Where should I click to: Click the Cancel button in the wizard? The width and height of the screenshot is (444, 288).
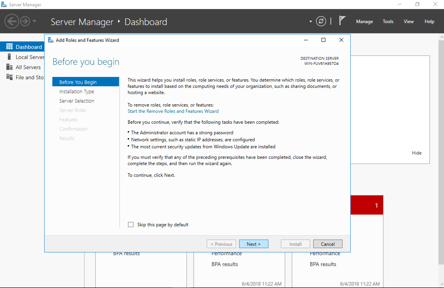(328, 244)
